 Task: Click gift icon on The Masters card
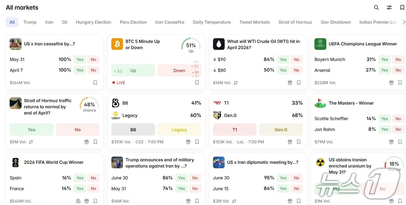(391, 142)
